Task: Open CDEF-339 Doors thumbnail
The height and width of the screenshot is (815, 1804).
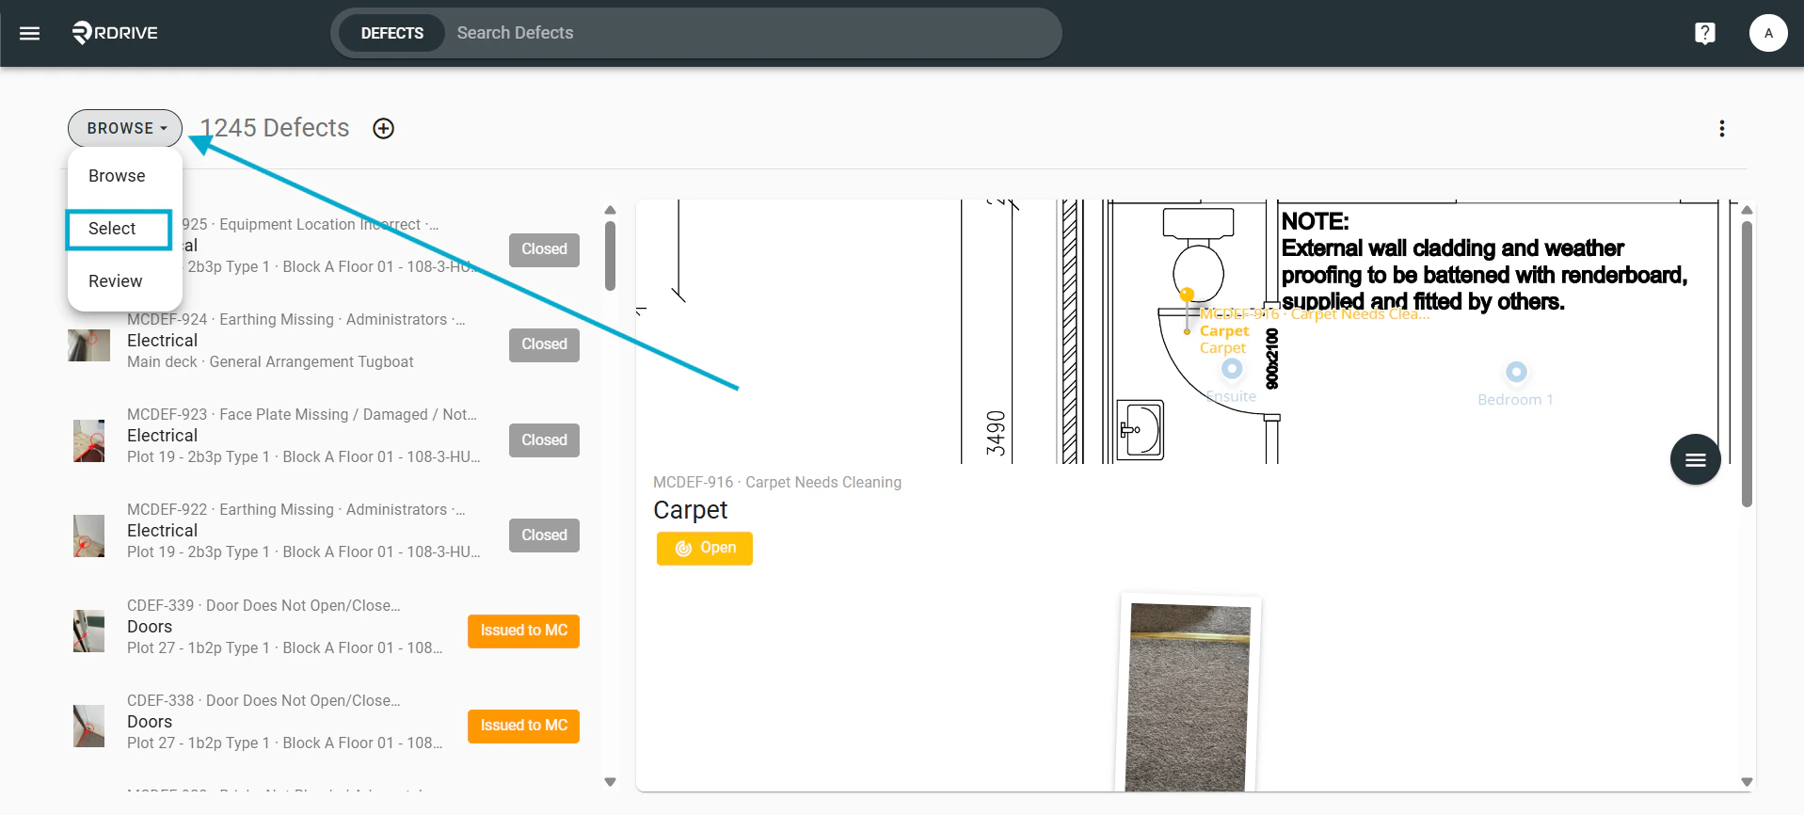Action: [88, 631]
